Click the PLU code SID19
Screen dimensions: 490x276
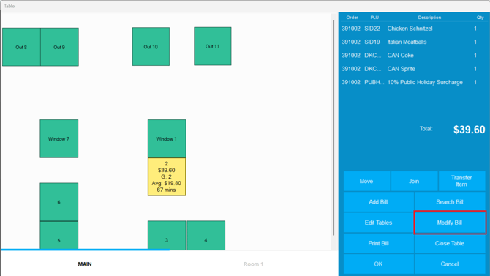click(x=372, y=42)
